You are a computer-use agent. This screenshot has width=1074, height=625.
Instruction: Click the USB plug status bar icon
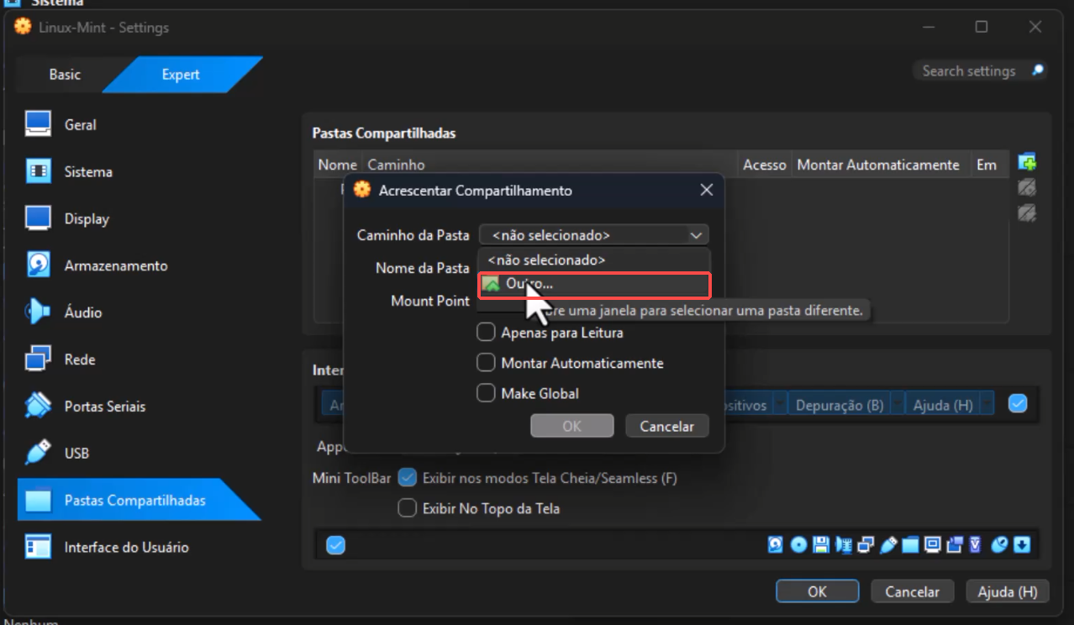pos(888,545)
